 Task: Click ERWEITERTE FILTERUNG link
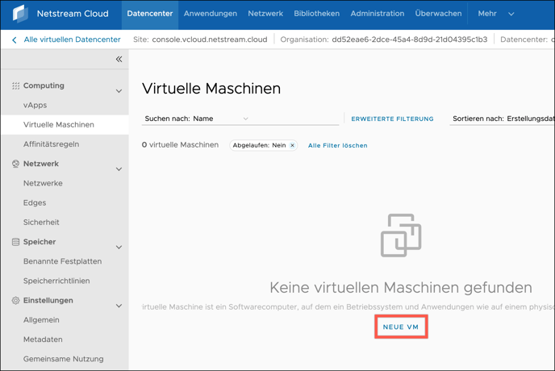(x=392, y=119)
